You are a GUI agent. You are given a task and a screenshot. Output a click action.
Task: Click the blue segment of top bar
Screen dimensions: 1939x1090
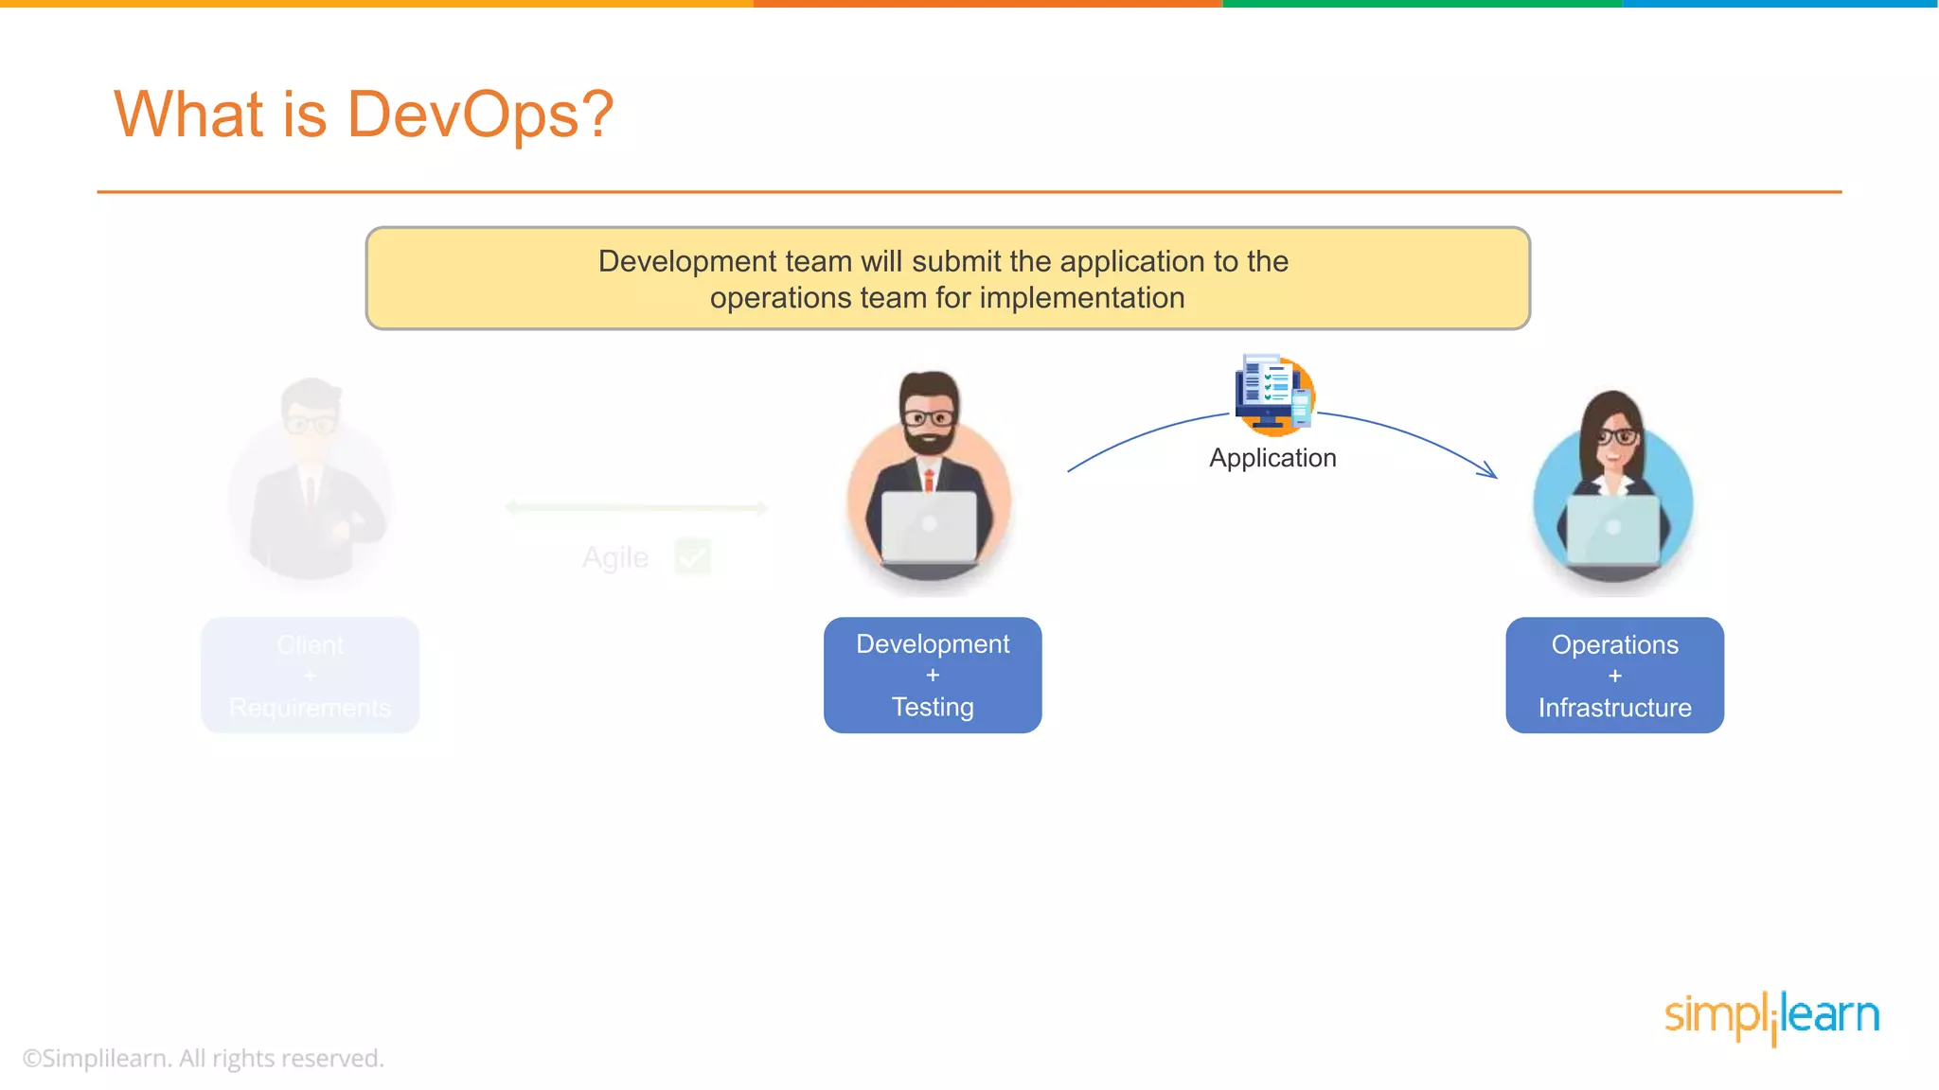point(1780,4)
